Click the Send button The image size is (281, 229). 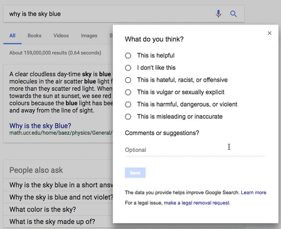click(x=135, y=172)
